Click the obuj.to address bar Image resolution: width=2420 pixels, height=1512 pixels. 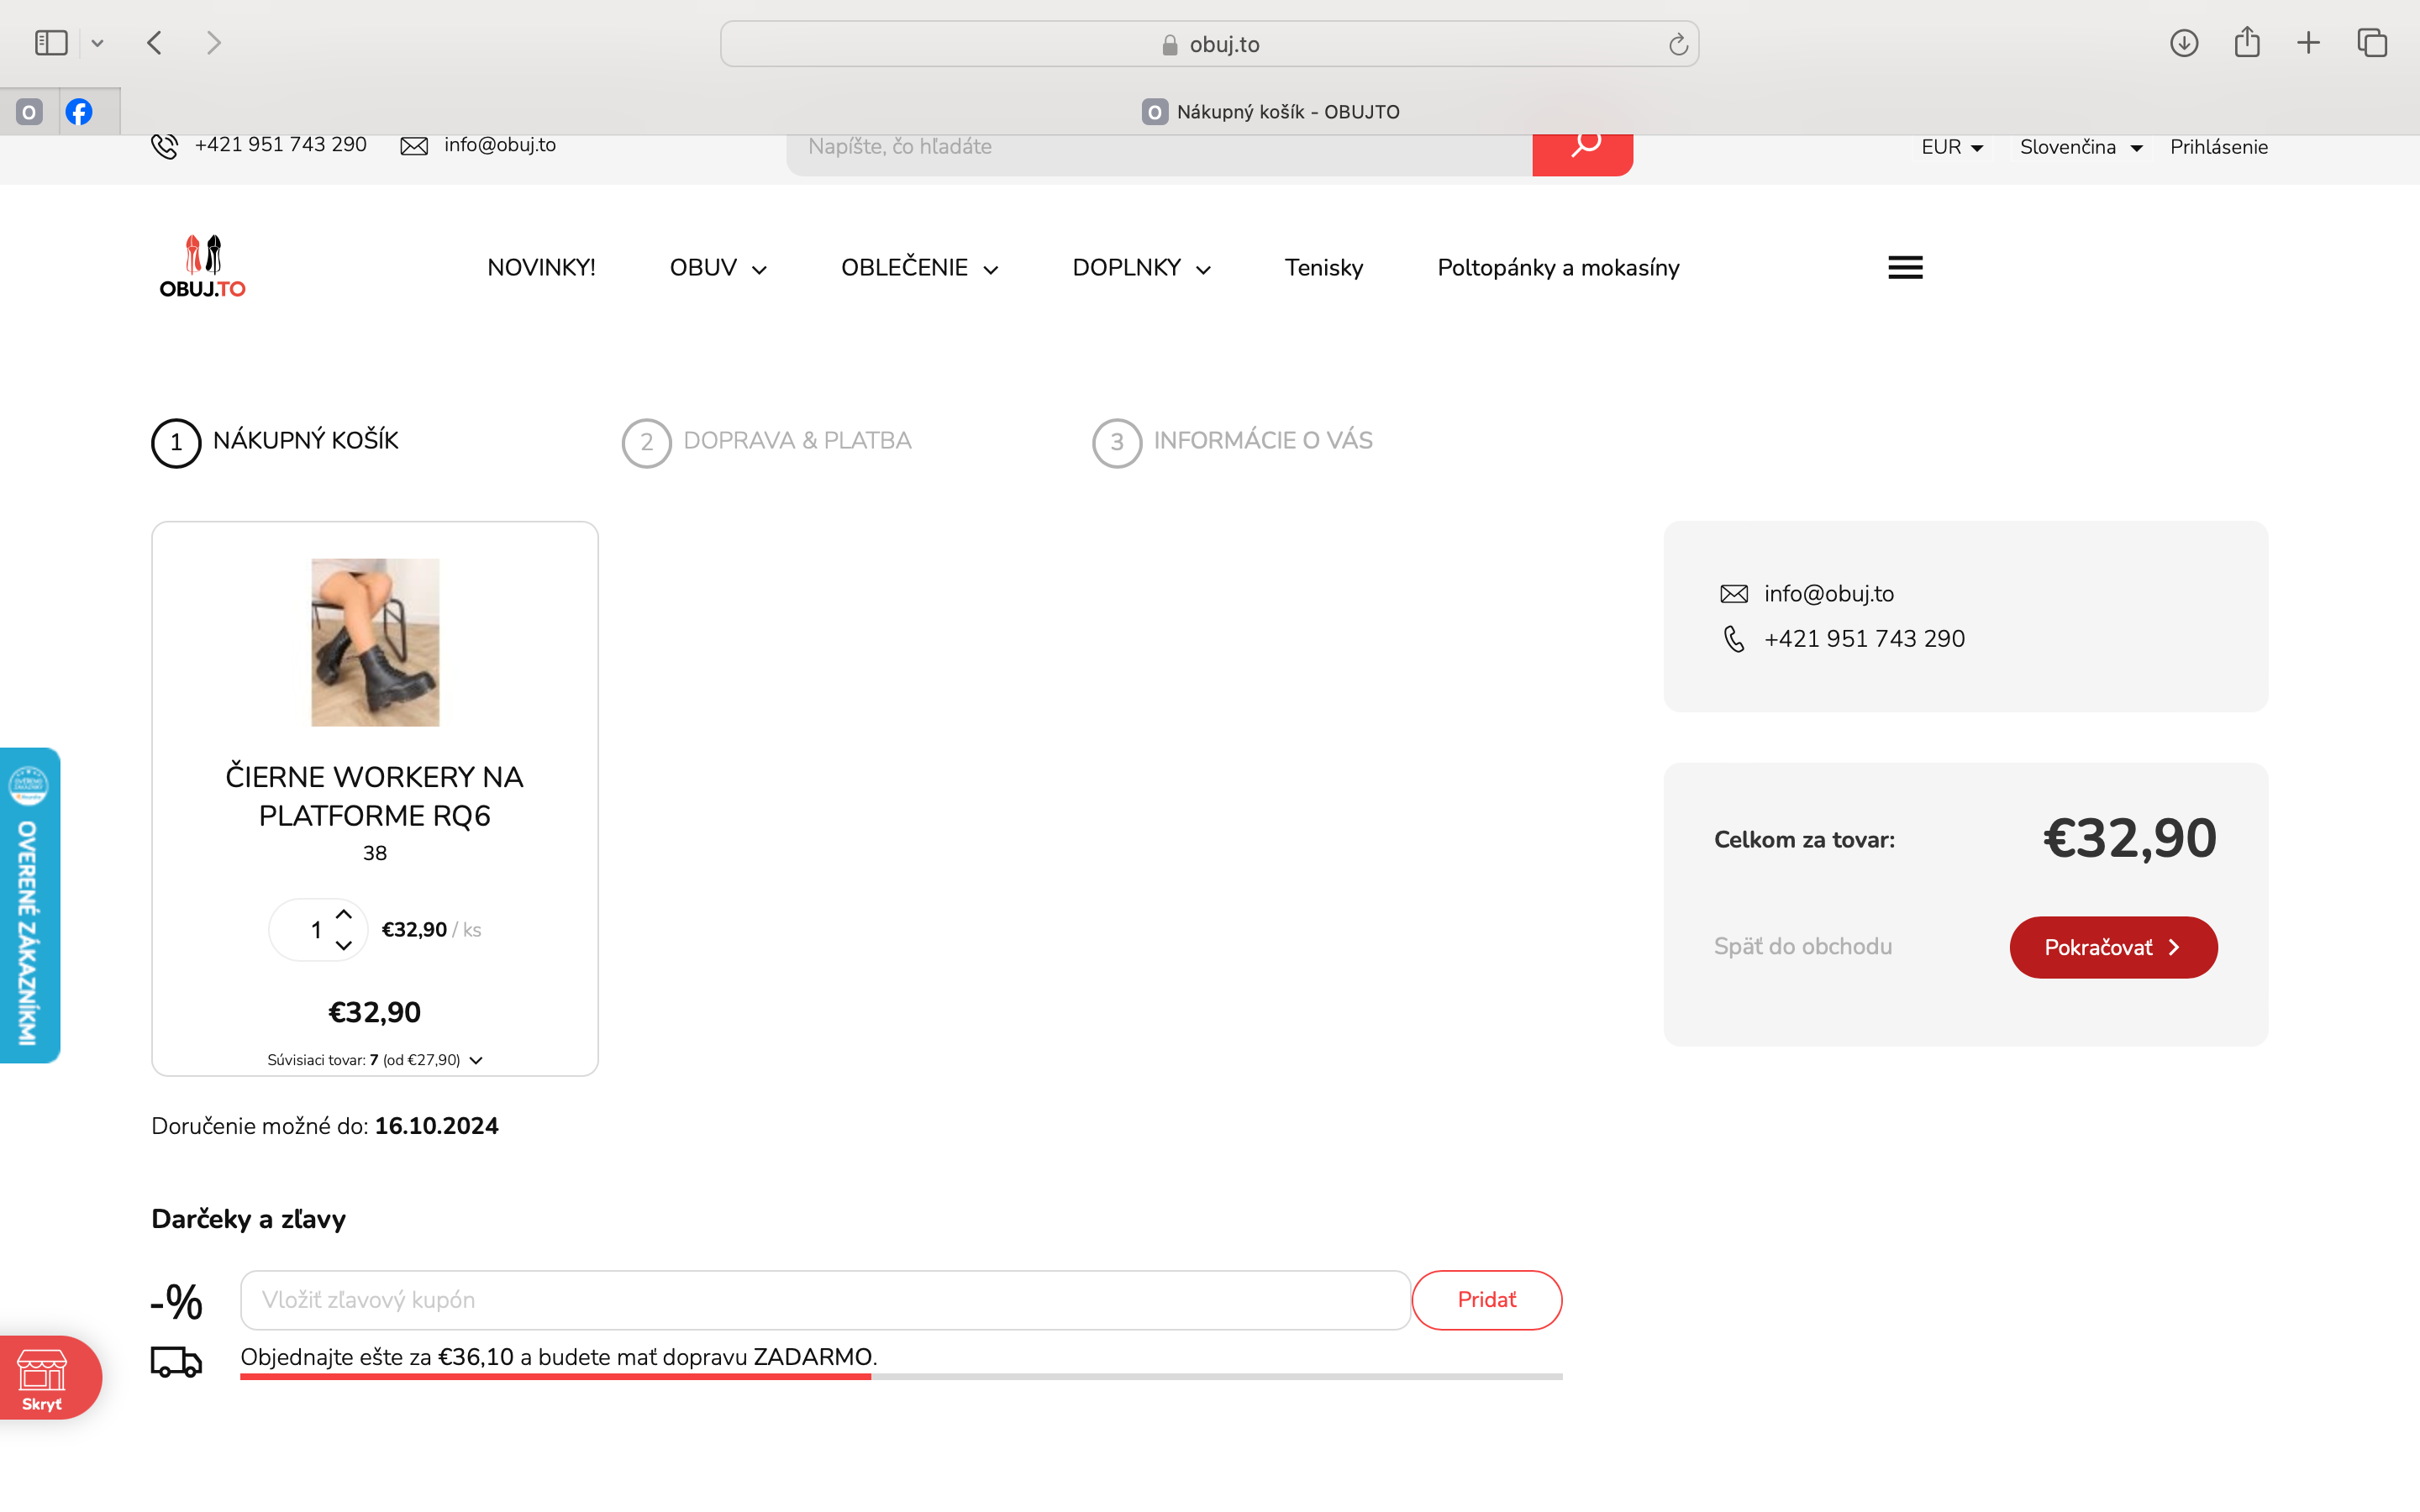[1209, 44]
